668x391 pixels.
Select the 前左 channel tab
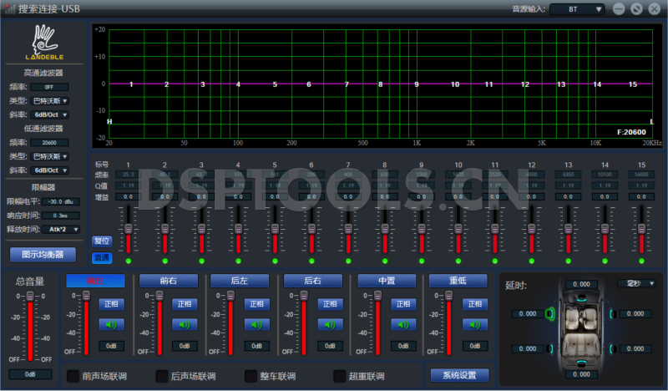click(x=95, y=281)
